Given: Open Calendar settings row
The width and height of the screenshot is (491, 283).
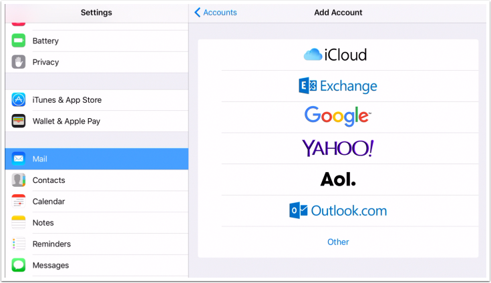Looking at the screenshot, I should click(x=97, y=202).
